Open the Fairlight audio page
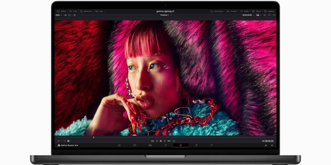This screenshot has width=331, height=165. (196, 145)
